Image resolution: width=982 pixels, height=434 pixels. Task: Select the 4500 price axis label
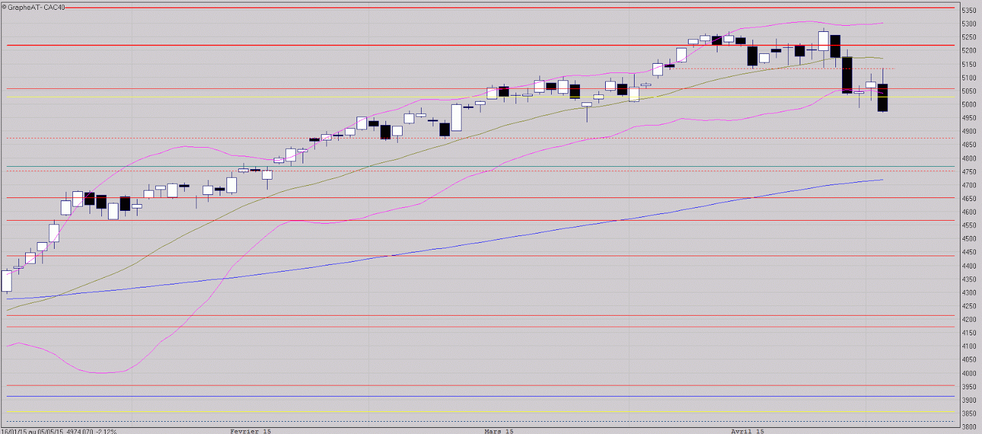969,239
